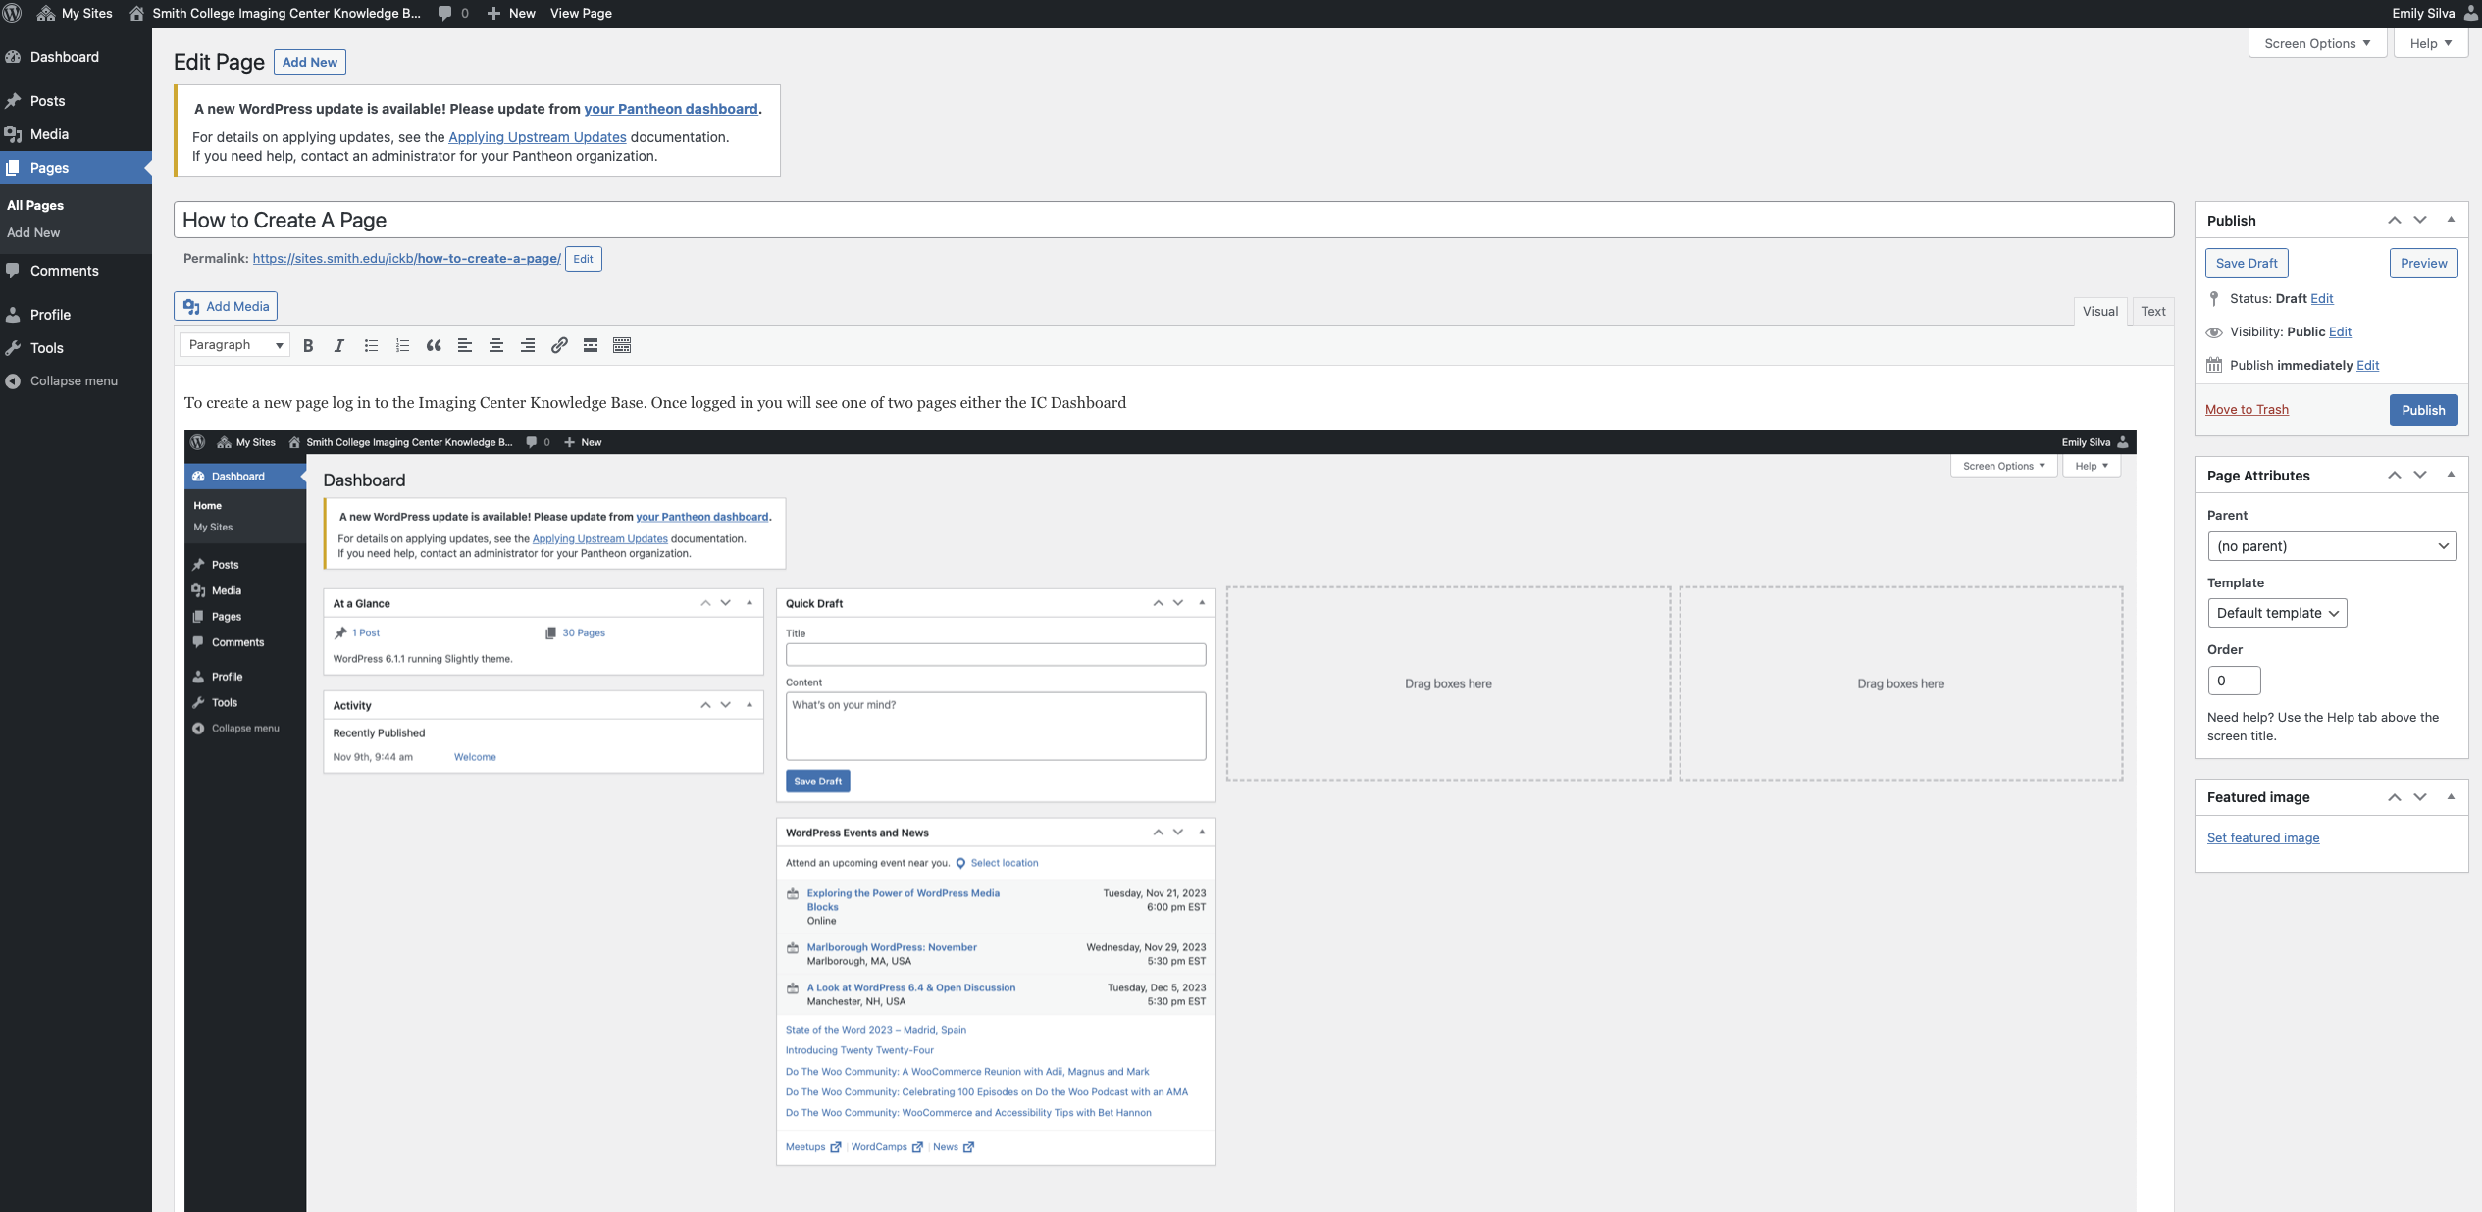Expand the Help tab

(2430, 43)
